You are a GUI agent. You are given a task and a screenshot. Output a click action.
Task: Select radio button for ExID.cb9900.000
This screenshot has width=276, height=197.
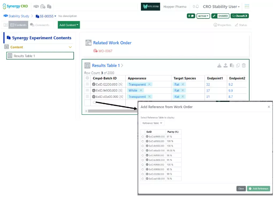point(143,137)
